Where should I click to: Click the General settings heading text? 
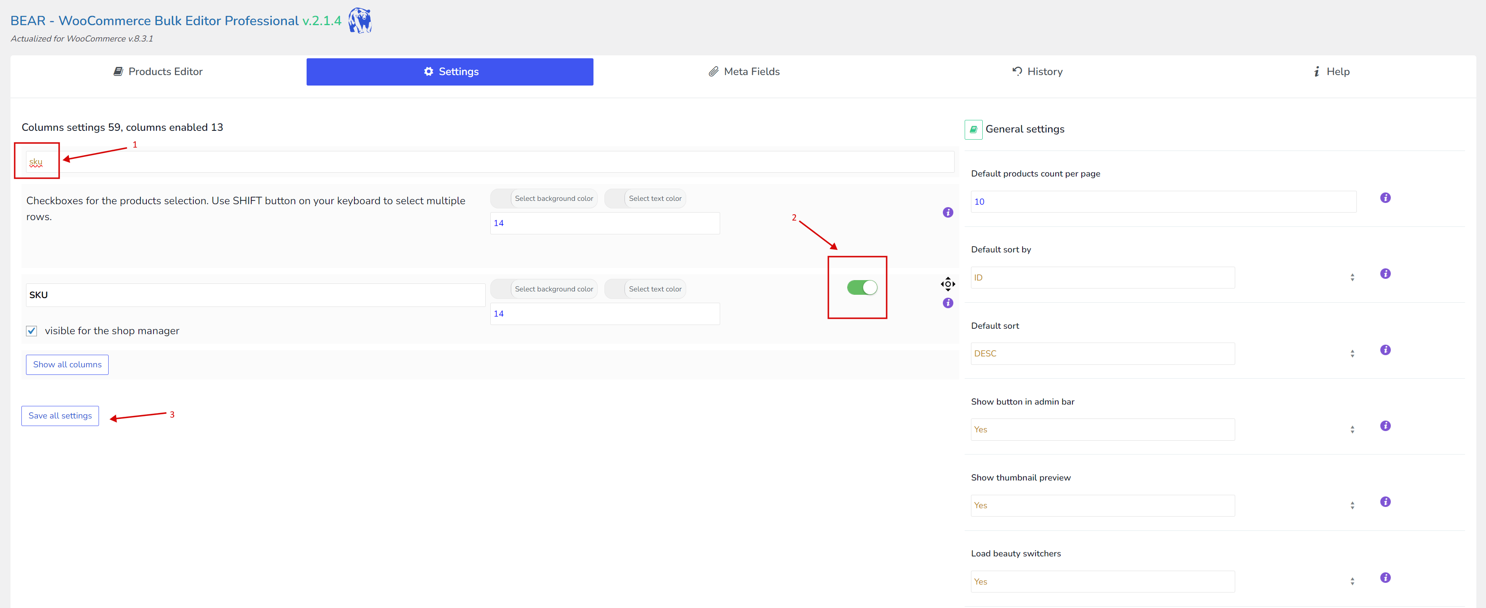pos(1025,129)
